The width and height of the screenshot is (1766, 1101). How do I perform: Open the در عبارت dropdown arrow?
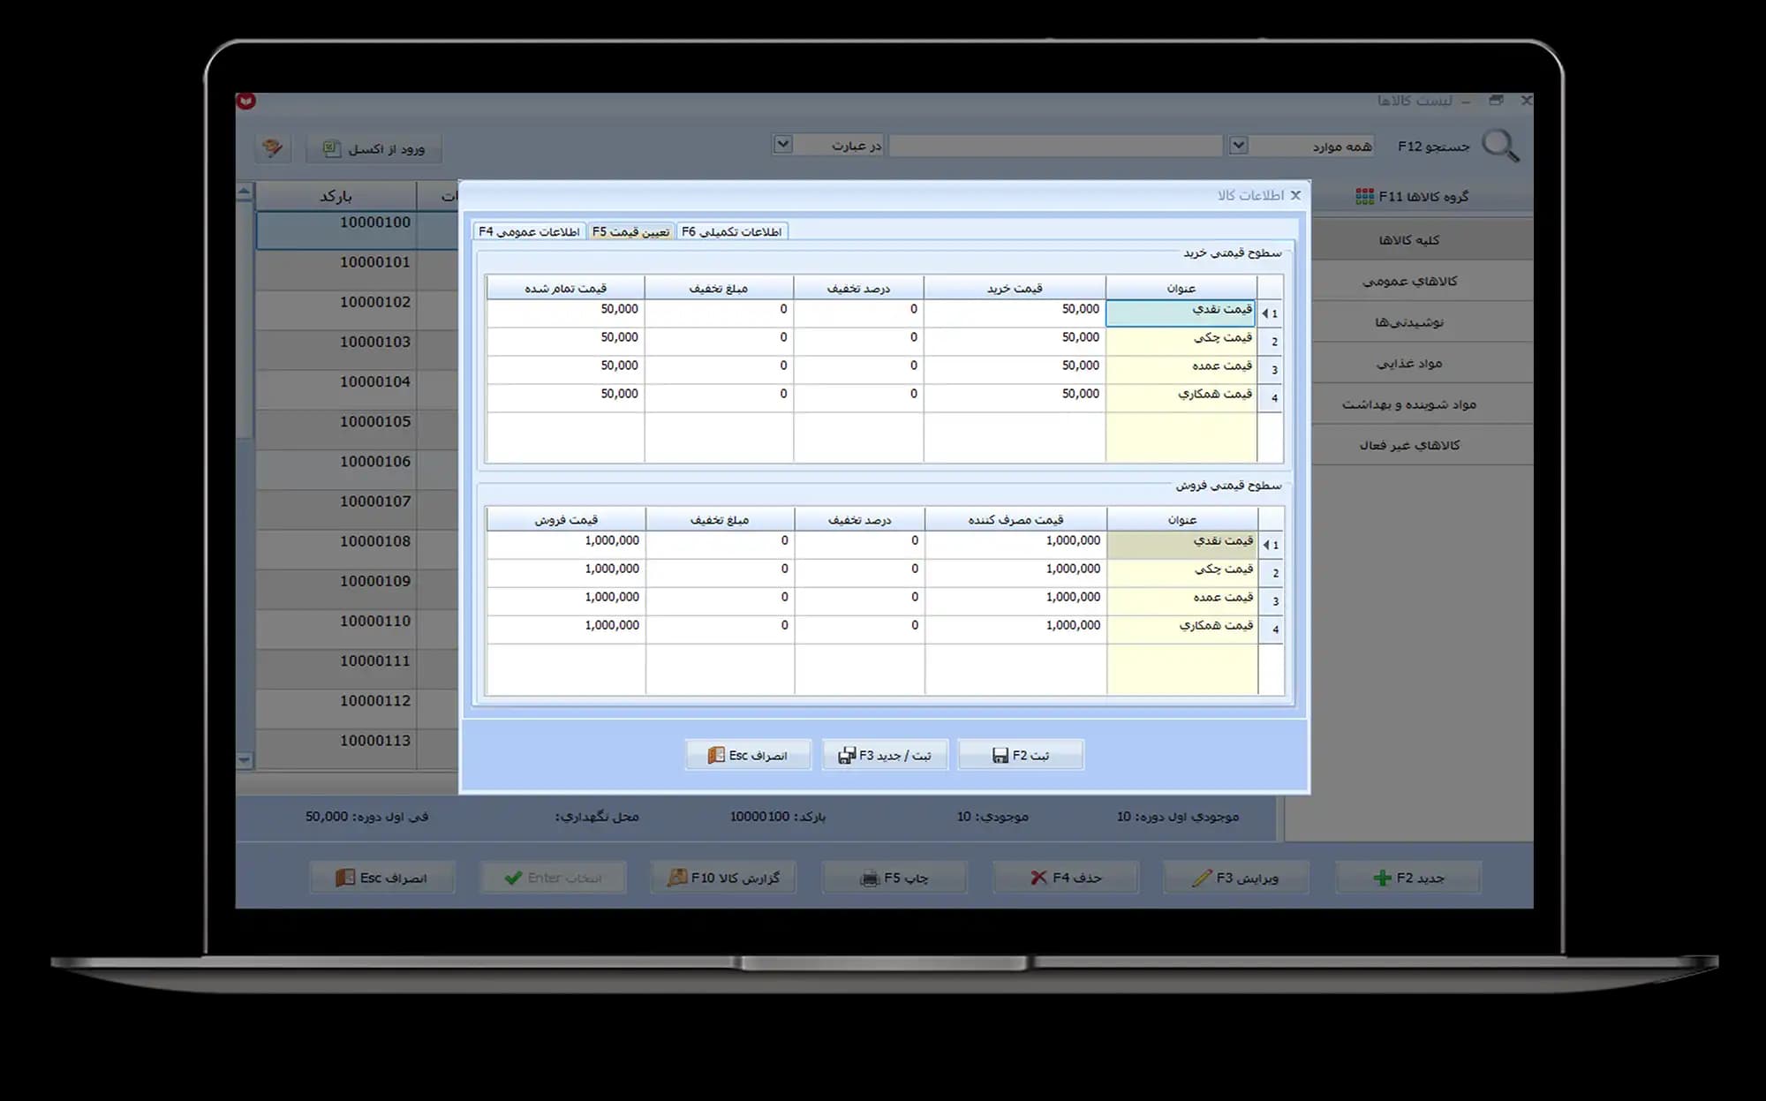point(782,144)
